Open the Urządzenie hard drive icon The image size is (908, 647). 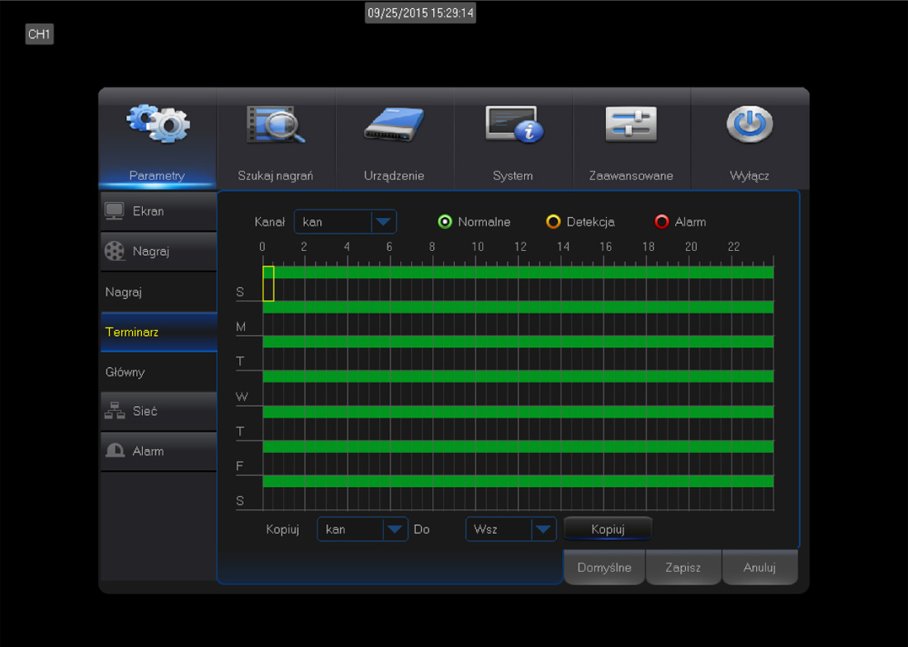click(394, 125)
